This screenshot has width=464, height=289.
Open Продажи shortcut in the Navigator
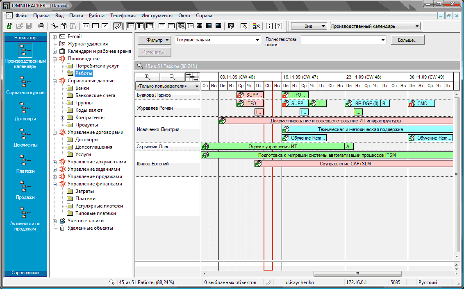point(25,190)
